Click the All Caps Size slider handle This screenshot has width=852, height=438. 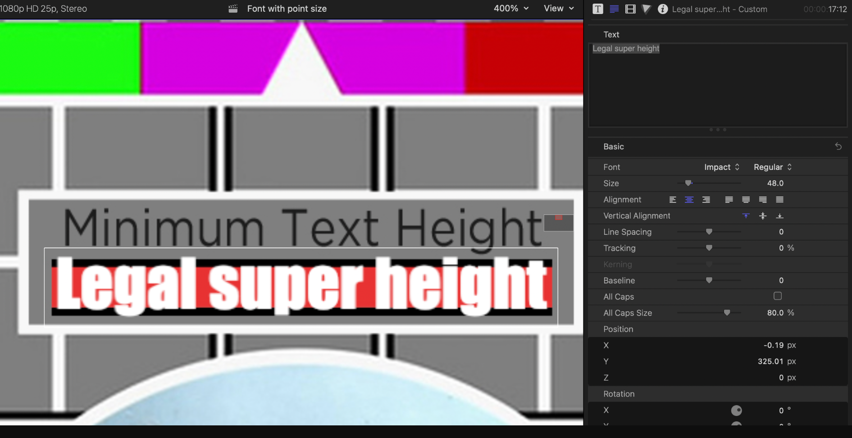click(727, 313)
